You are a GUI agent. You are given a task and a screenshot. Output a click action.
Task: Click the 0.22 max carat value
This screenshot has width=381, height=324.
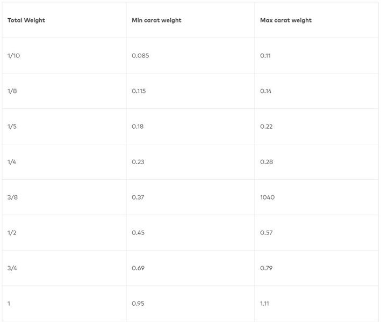click(x=265, y=127)
